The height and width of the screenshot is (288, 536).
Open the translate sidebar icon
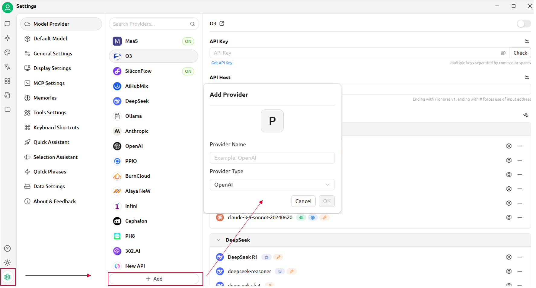[x=8, y=67]
